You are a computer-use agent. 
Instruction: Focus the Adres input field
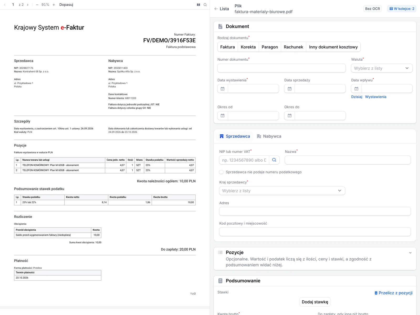(315, 211)
